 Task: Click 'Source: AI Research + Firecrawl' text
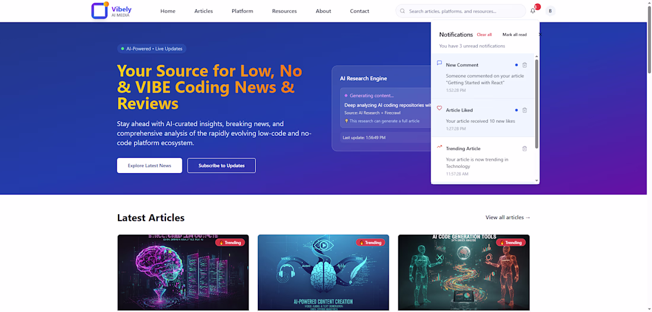(373, 113)
